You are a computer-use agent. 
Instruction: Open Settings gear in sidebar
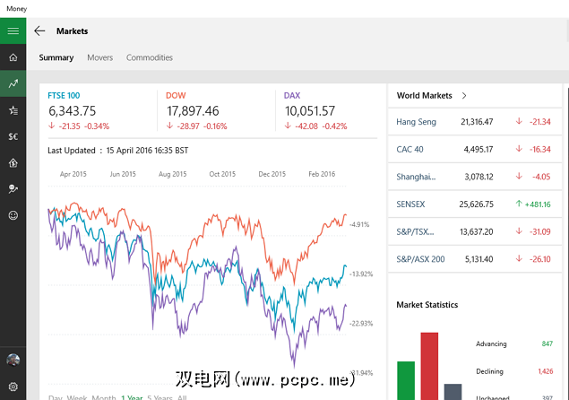tap(13, 386)
